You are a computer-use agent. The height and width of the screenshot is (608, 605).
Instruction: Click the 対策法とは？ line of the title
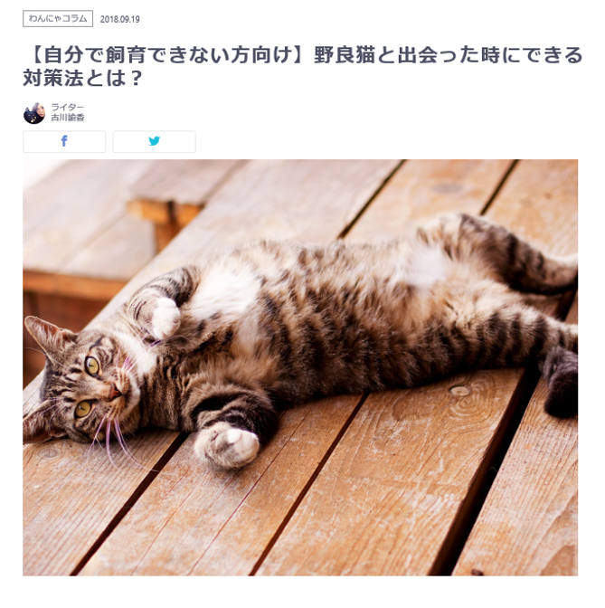[84, 78]
